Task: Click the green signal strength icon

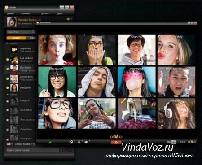Action: 49,142
